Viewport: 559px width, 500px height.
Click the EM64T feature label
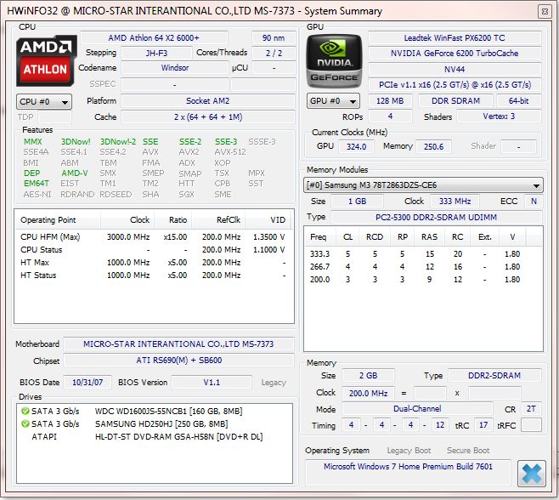point(36,184)
